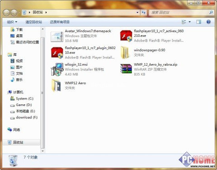Click the search magnifier icon

click(x=211, y=12)
